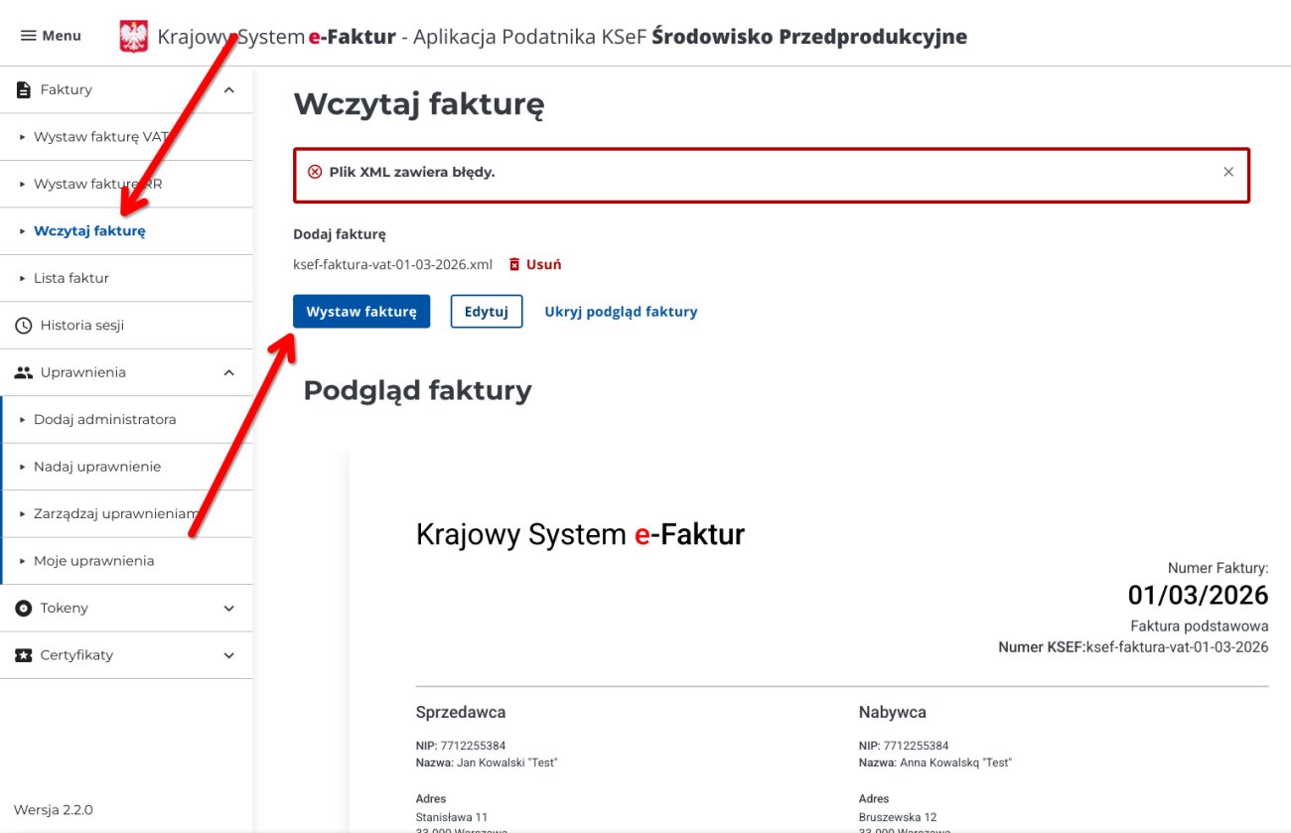Expand the Certyfikaty section
The image size is (1291, 833).
pyautogui.click(x=228, y=654)
